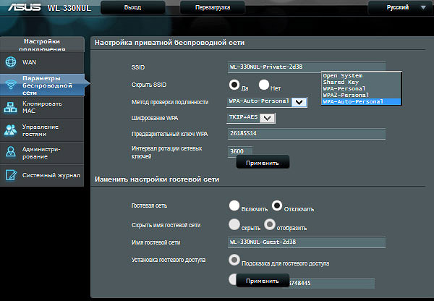The width and height of the screenshot is (434, 301).
Task: Open the Русский language dropdown
Action: 401,7
